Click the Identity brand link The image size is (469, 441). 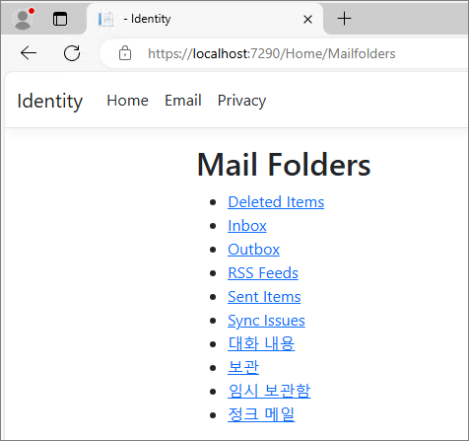click(50, 101)
